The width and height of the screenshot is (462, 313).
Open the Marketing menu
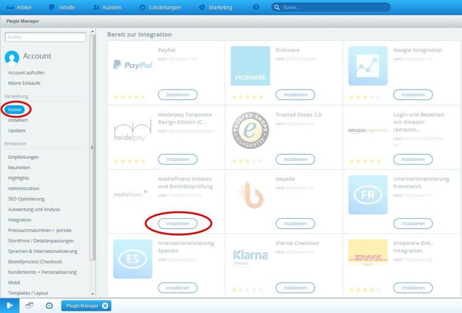pyautogui.click(x=215, y=8)
